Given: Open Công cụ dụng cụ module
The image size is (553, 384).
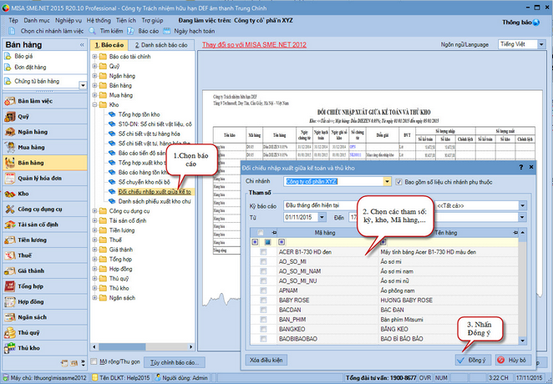Looking at the screenshot, I should coord(45,210).
